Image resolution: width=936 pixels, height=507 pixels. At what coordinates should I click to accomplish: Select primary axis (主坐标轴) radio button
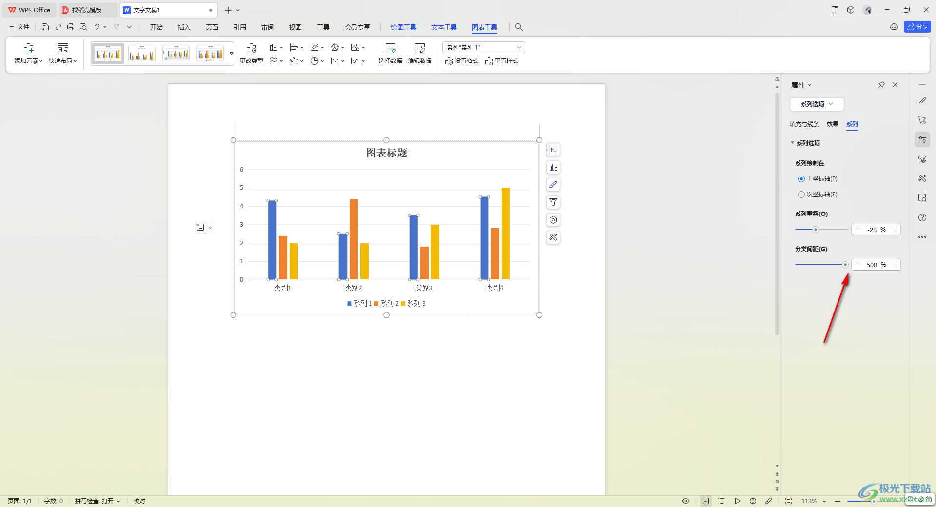(x=801, y=179)
